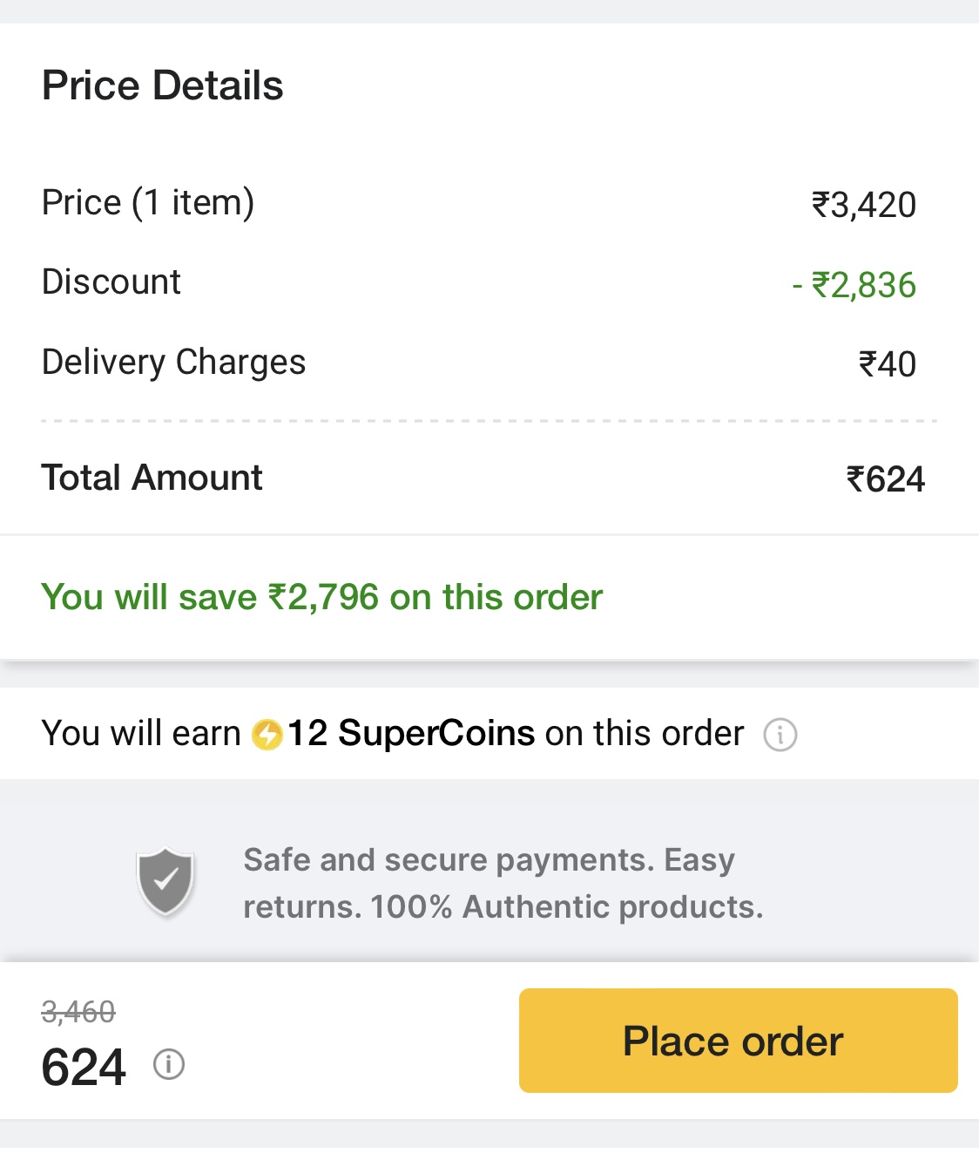The height and width of the screenshot is (1160, 979).
Task: Tap the bold 12 SuperCoins text
Action: [x=411, y=734]
